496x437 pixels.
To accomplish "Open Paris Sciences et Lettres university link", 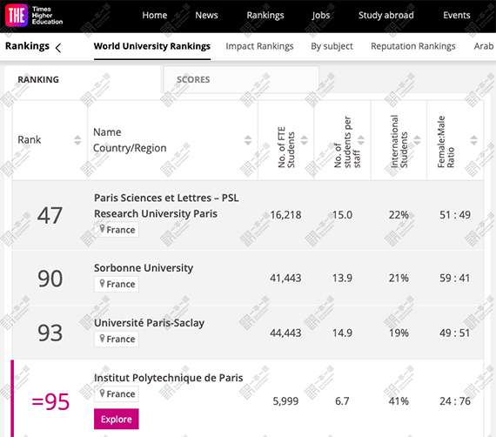I will click(166, 205).
